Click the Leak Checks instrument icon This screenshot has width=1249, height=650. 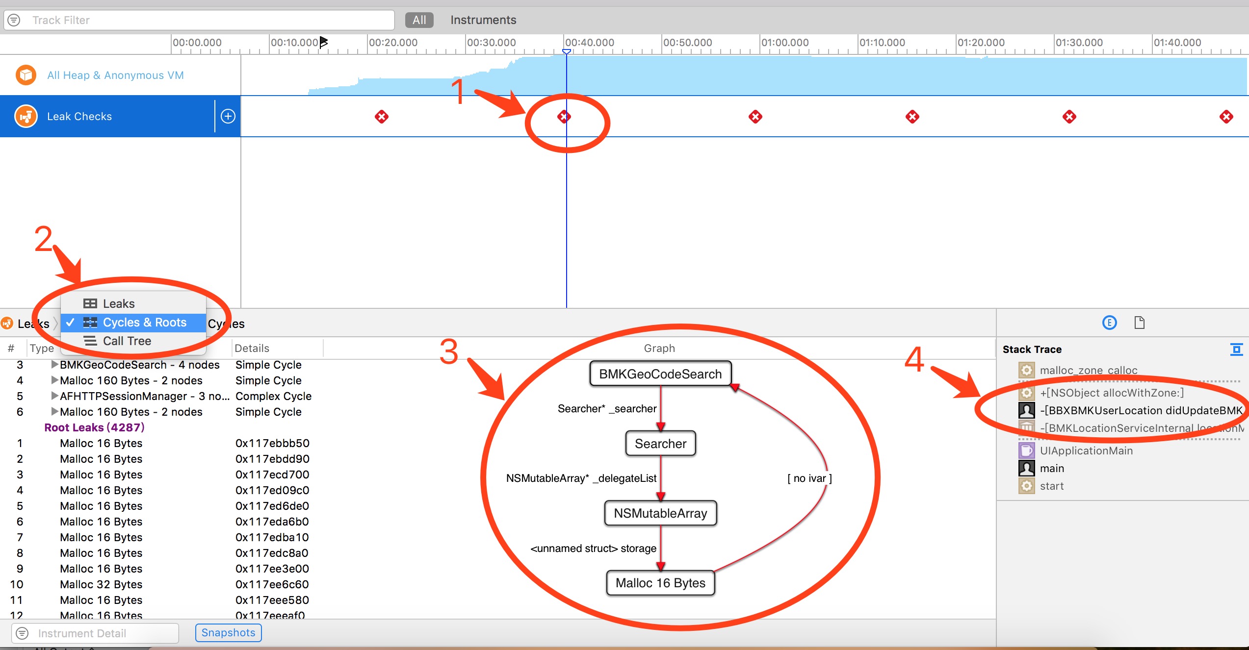coord(26,116)
